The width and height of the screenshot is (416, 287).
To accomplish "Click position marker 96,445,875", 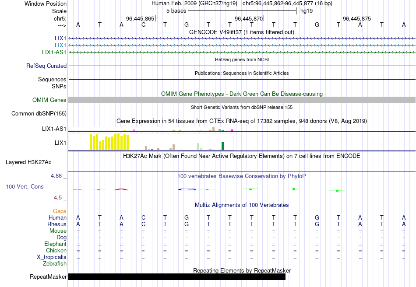I will (x=357, y=18).
